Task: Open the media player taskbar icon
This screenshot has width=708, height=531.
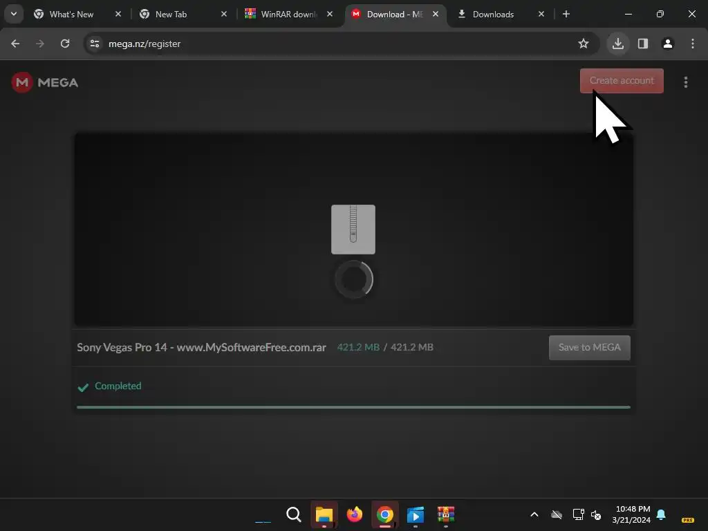Action: 416,514
